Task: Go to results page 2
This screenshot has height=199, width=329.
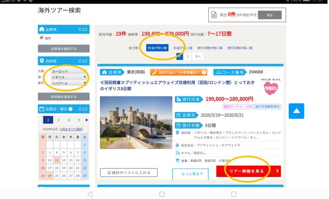Action: (x=187, y=57)
